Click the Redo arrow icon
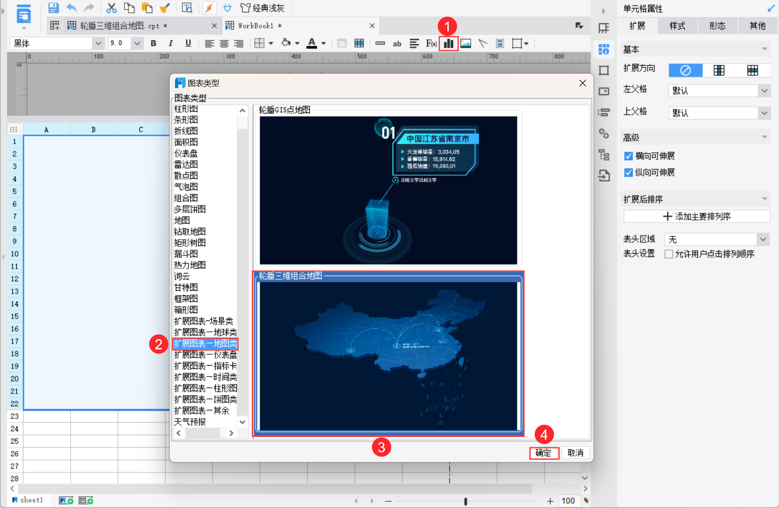 pos(89,8)
